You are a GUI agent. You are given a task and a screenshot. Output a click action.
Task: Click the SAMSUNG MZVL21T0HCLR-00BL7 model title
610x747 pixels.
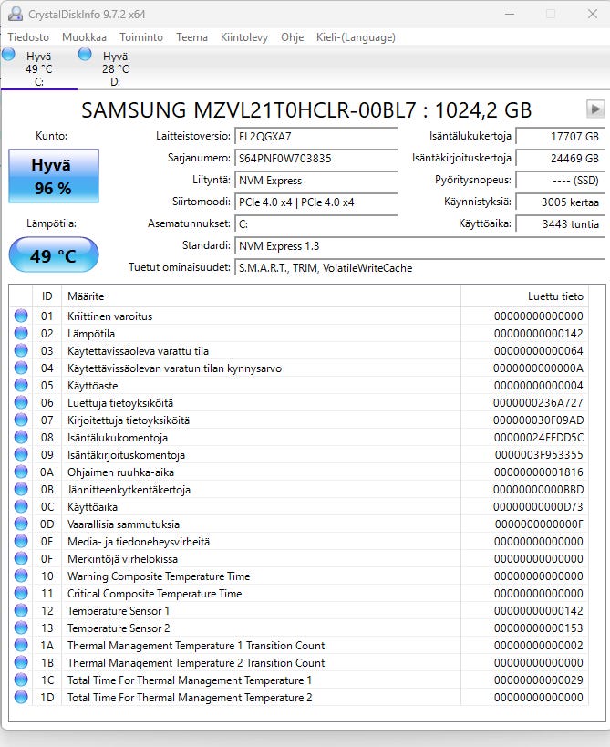[306, 110]
